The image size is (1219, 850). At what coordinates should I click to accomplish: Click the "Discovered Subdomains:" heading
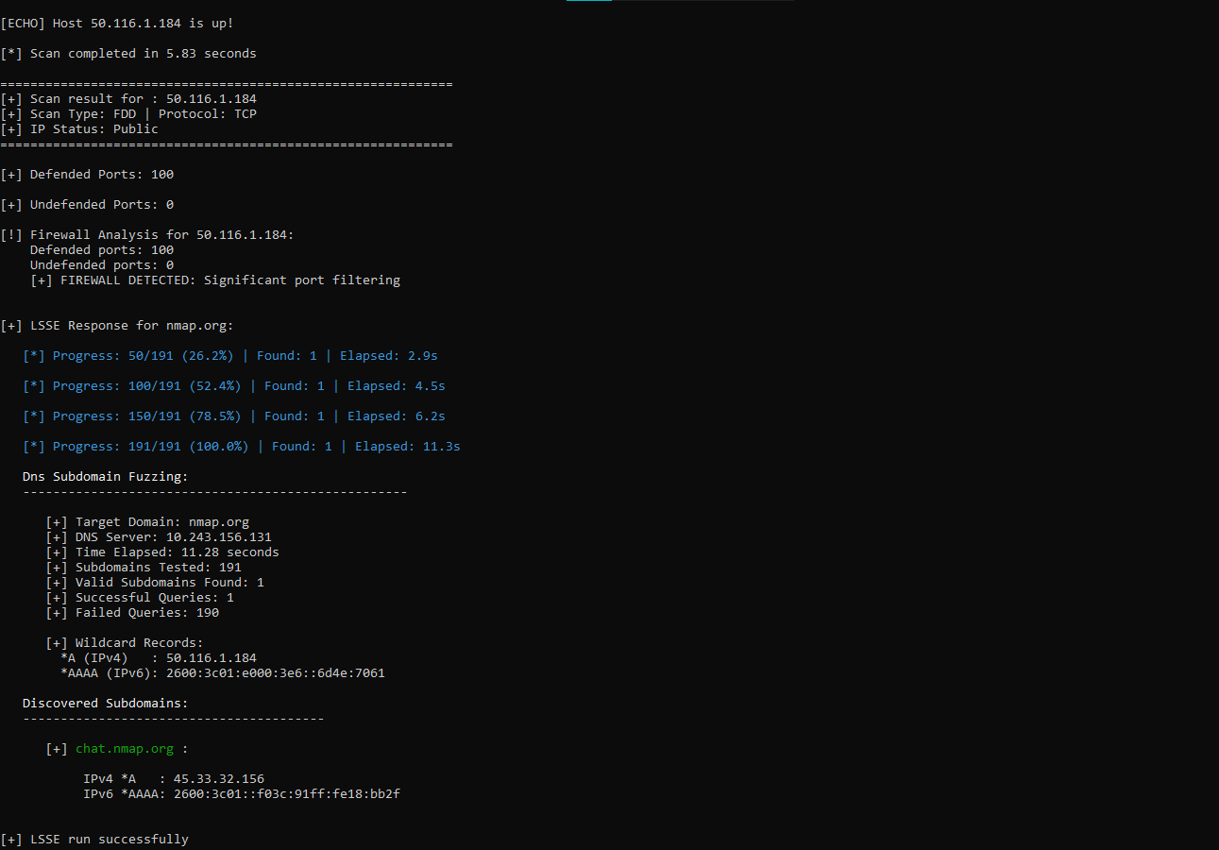pyautogui.click(x=106, y=703)
